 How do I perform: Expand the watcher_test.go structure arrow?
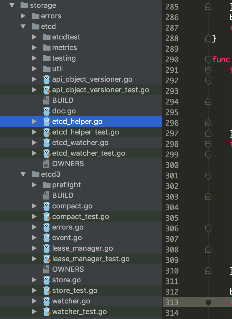(34, 311)
